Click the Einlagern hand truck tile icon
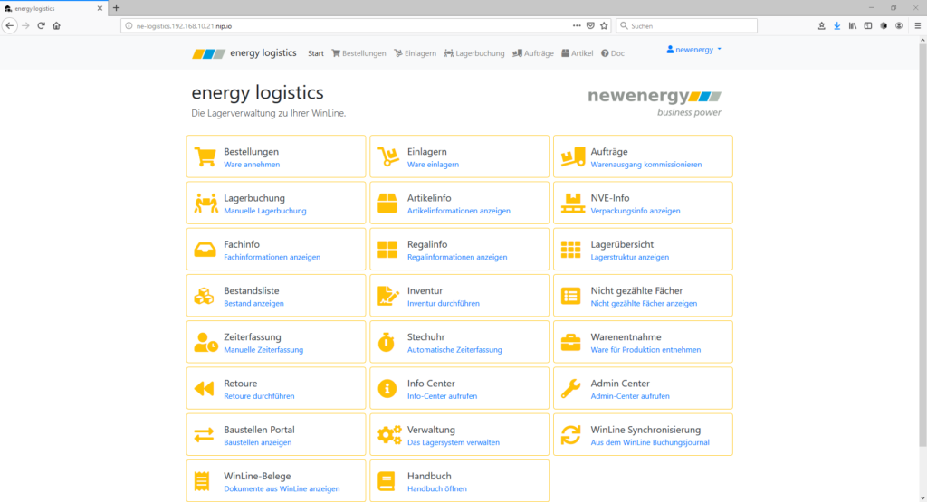The height and width of the screenshot is (502, 927). (x=388, y=157)
